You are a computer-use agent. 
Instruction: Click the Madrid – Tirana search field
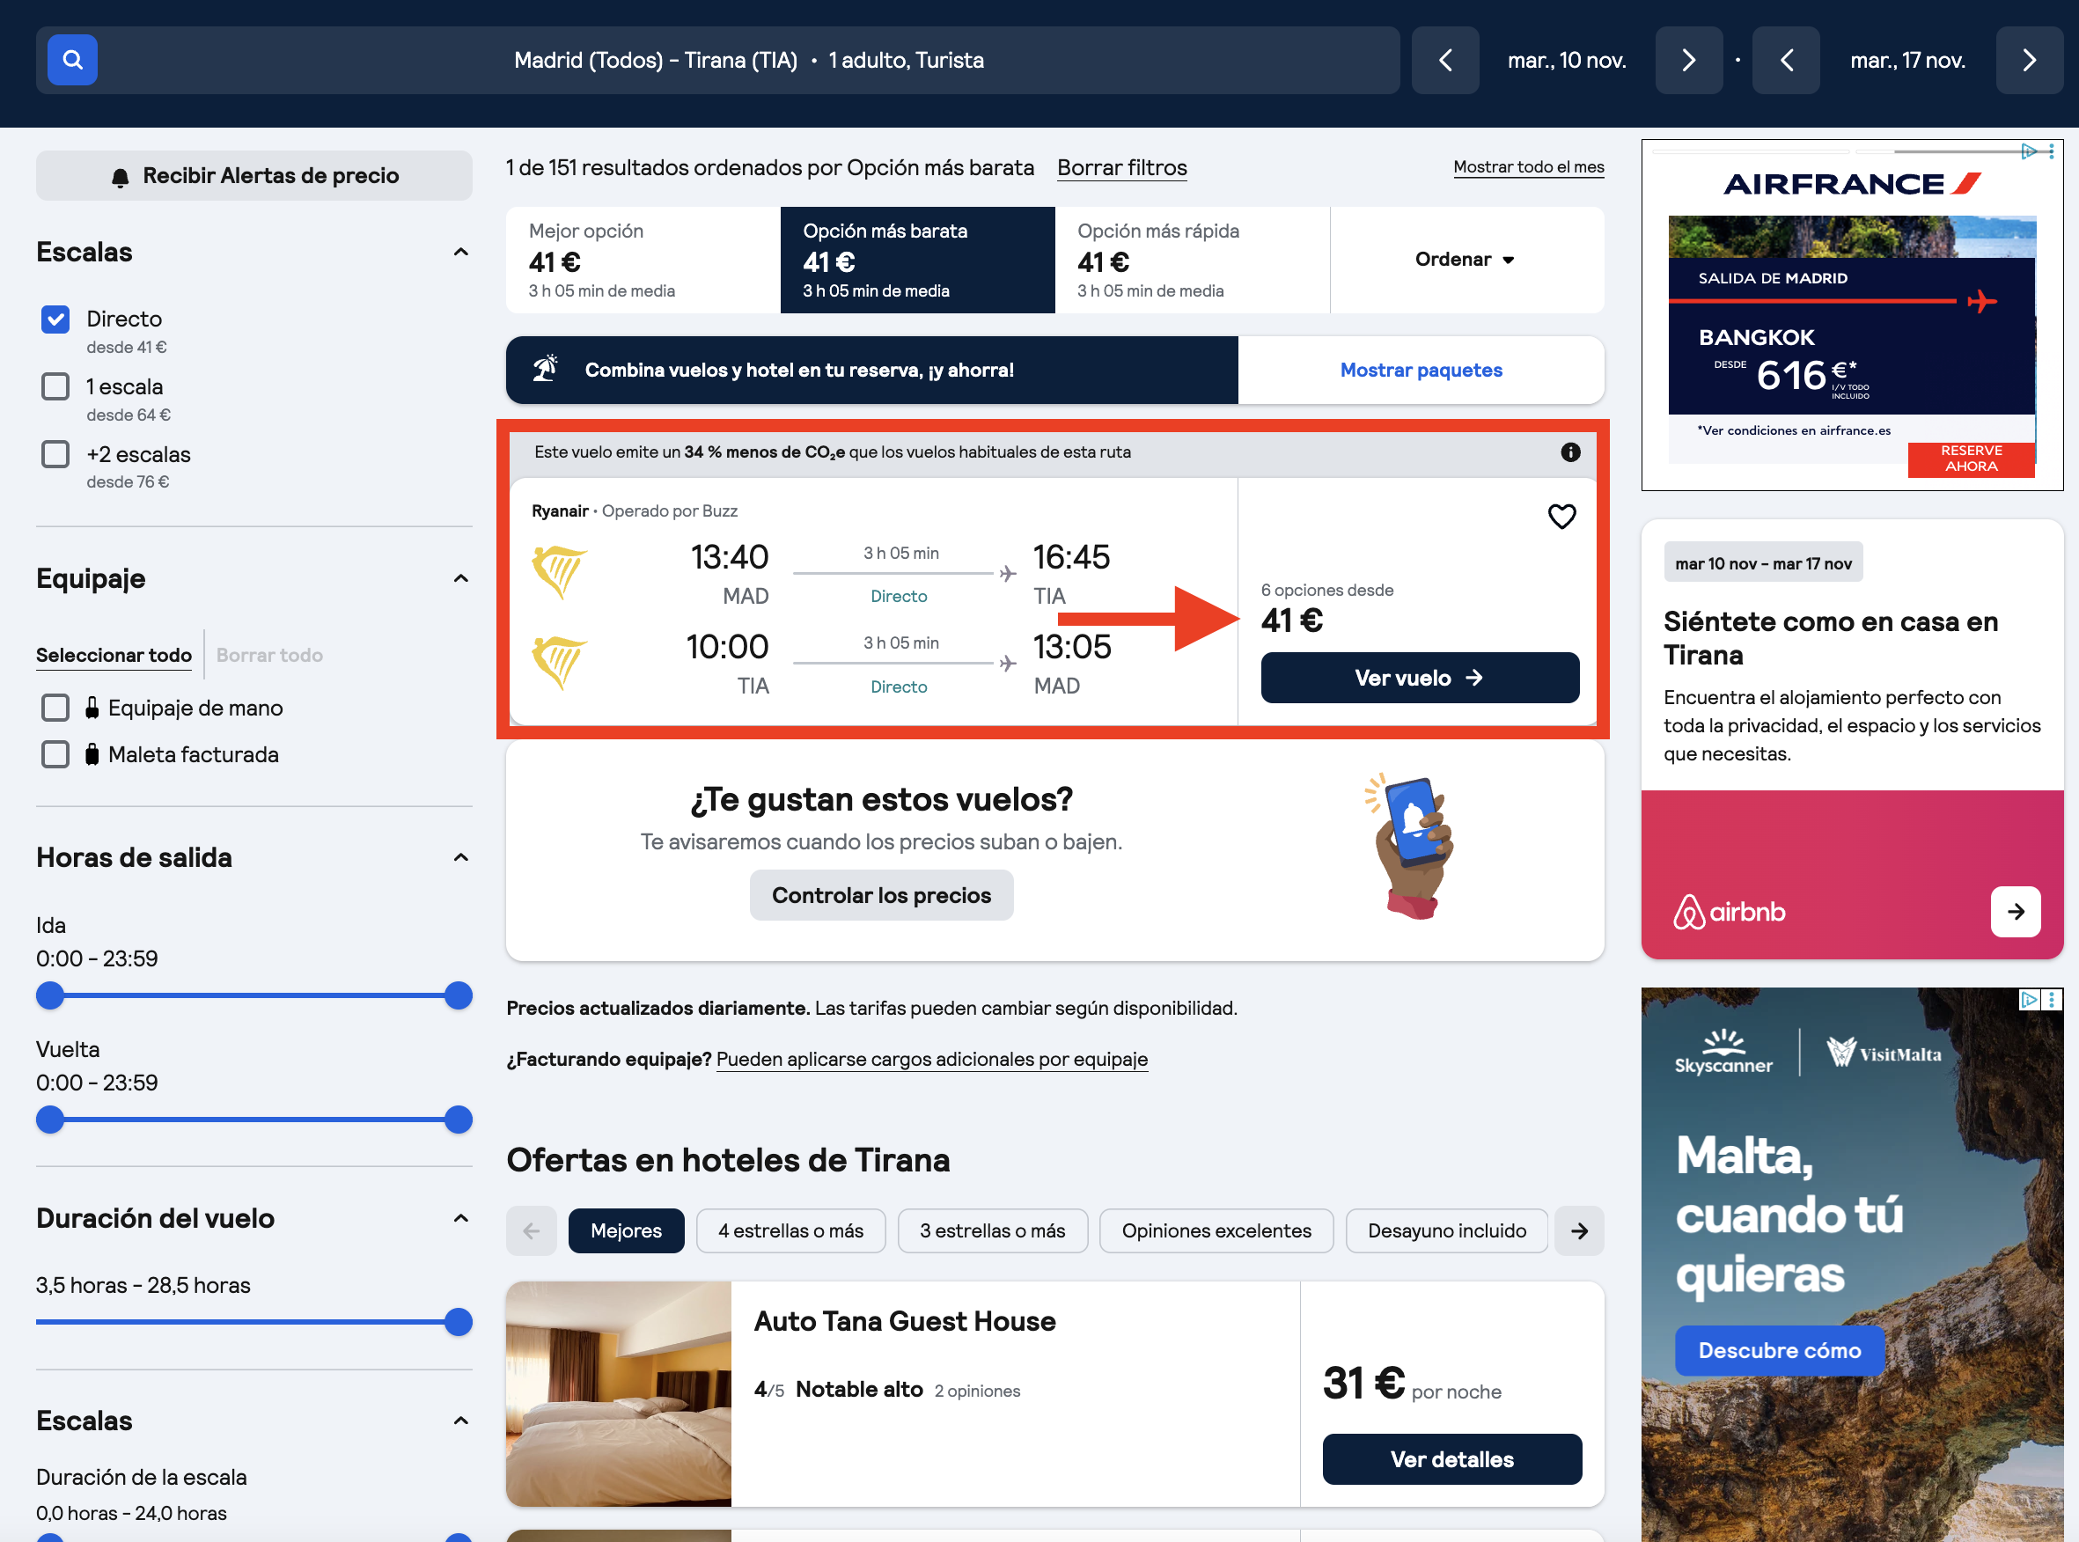(717, 61)
